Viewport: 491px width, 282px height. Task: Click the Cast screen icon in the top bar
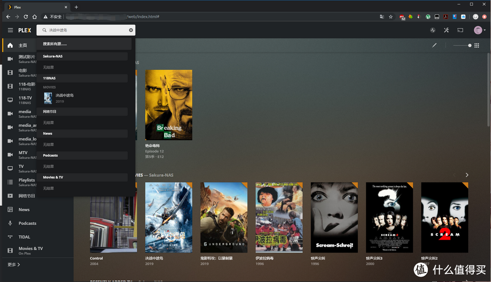click(x=460, y=30)
